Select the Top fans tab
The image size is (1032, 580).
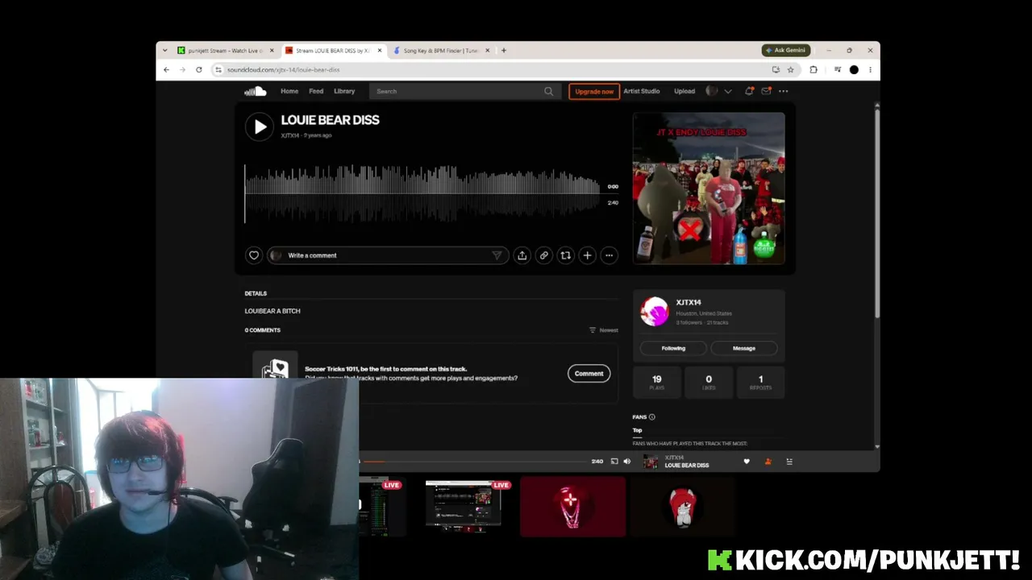point(637,430)
